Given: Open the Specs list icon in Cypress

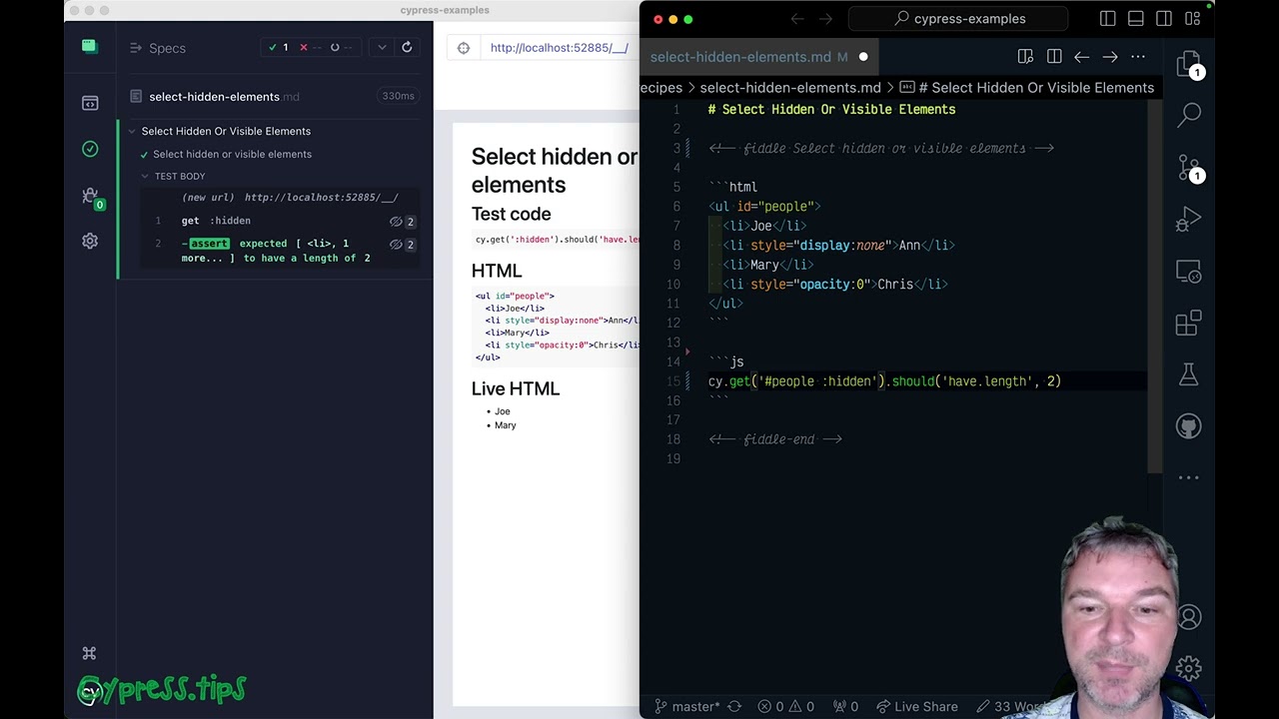Looking at the screenshot, I should pyautogui.click(x=90, y=103).
